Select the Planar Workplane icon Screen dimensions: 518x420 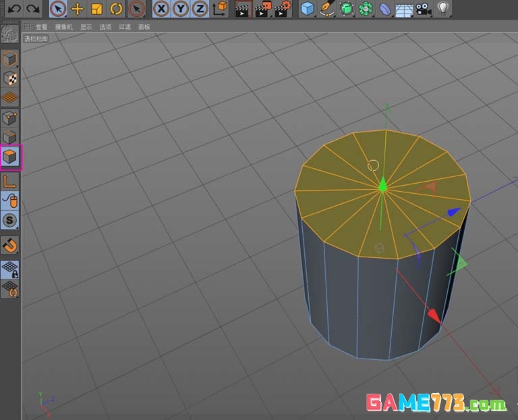pos(9,289)
